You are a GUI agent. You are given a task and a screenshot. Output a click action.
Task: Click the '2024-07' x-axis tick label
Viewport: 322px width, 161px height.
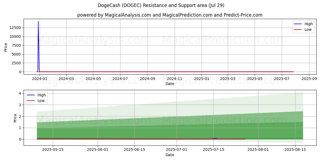(x=120, y=79)
